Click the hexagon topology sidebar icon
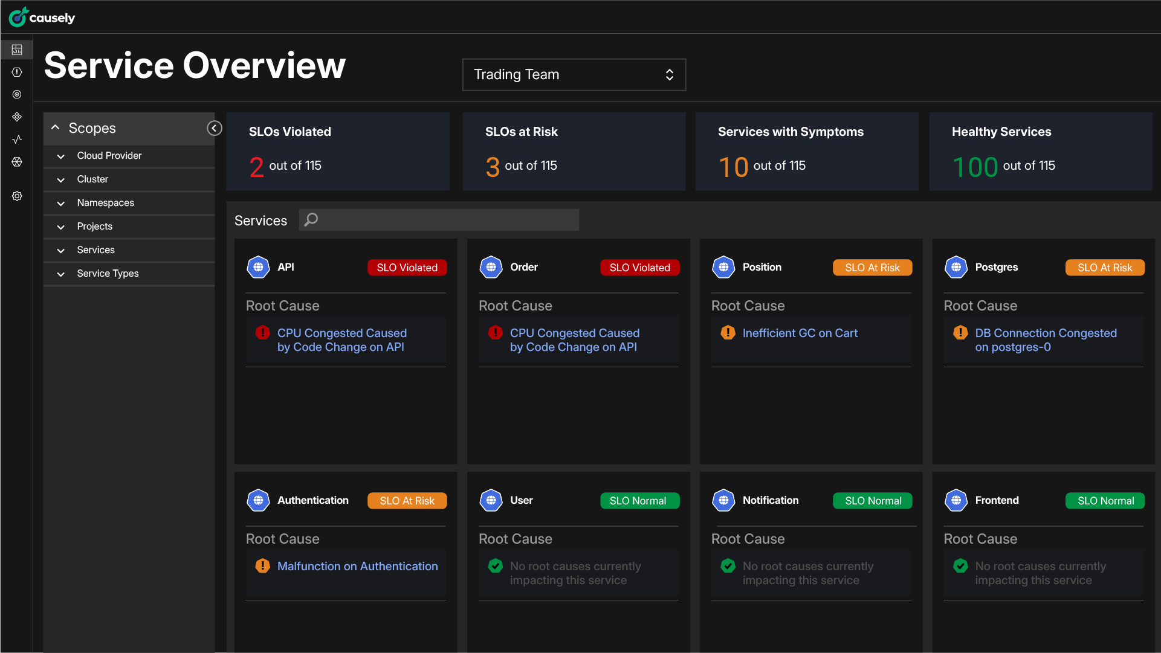This screenshot has height=653, width=1161. pyautogui.click(x=17, y=161)
